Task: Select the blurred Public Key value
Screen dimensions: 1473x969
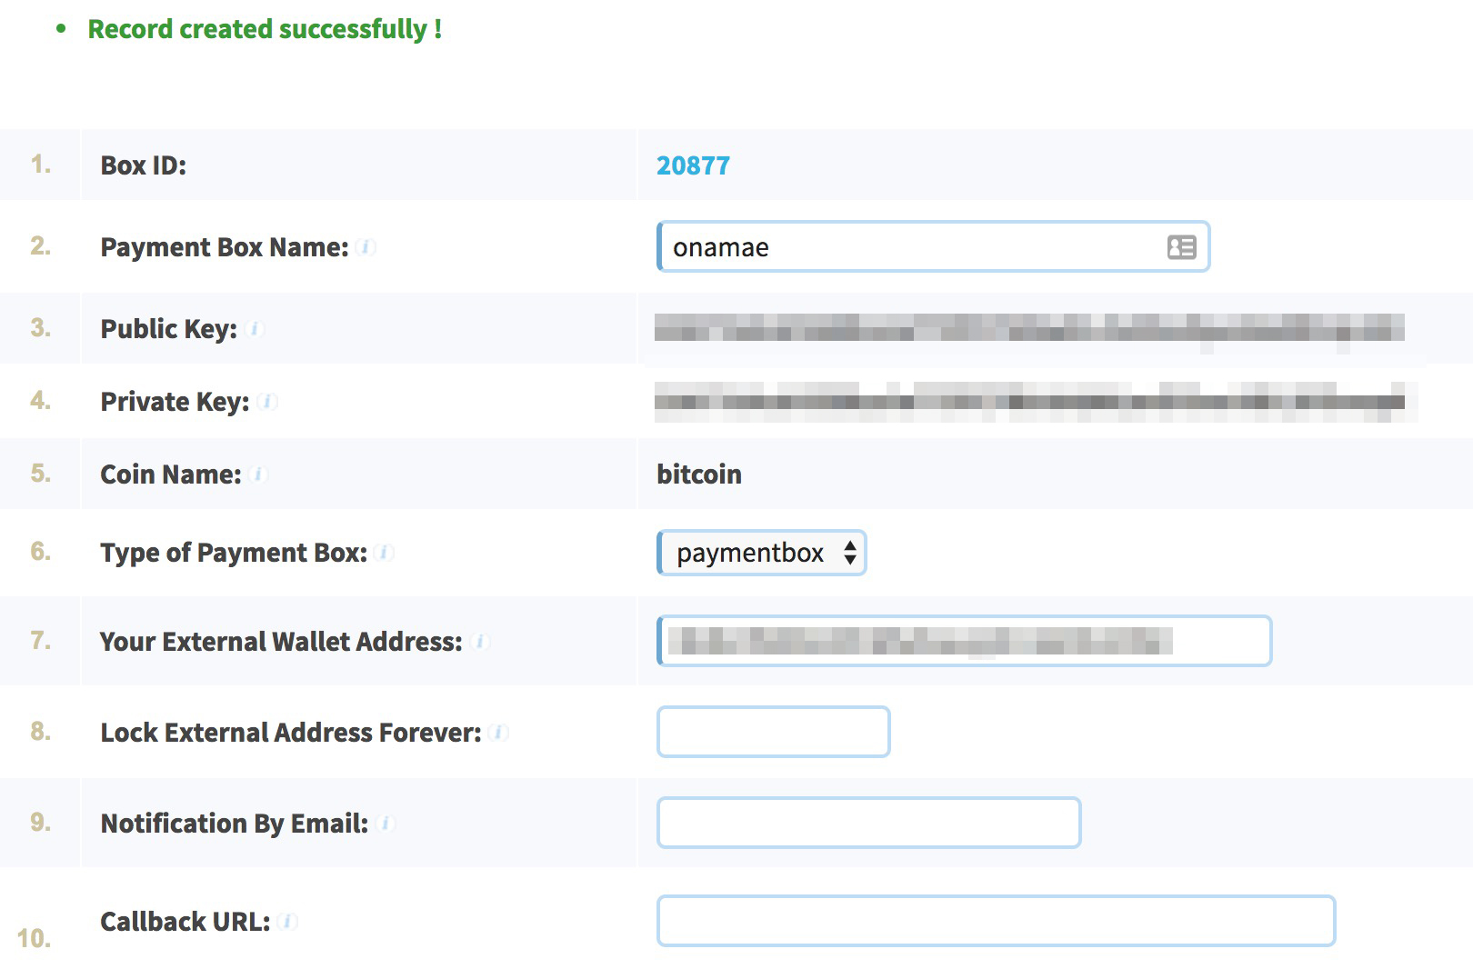Action: 1029,328
